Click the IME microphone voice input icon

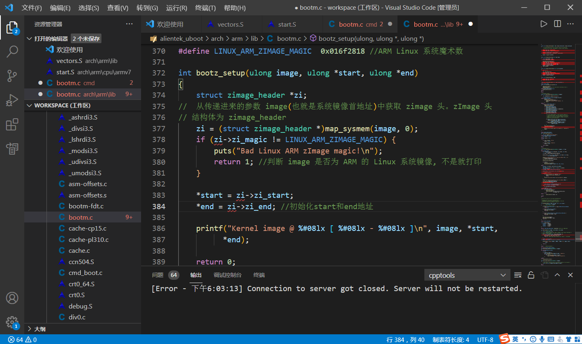click(x=542, y=339)
